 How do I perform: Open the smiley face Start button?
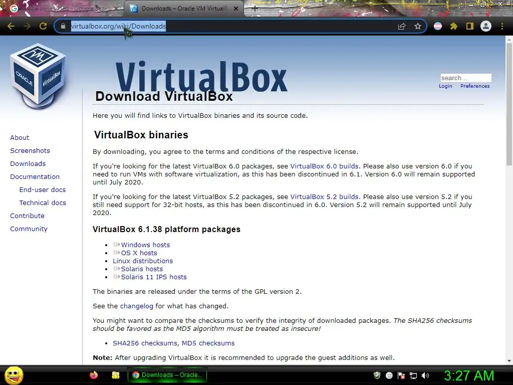click(14, 375)
